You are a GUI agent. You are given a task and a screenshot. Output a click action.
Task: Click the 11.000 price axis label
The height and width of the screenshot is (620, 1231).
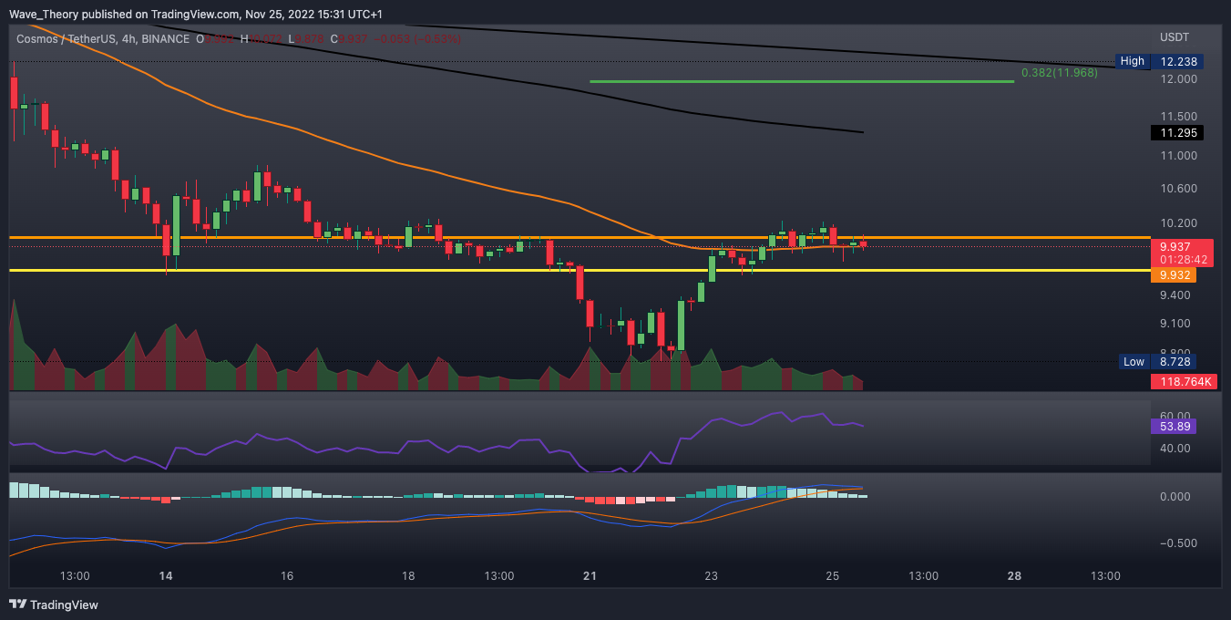pos(1177,156)
